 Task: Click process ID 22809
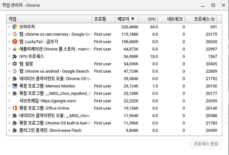(x=211, y=71)
